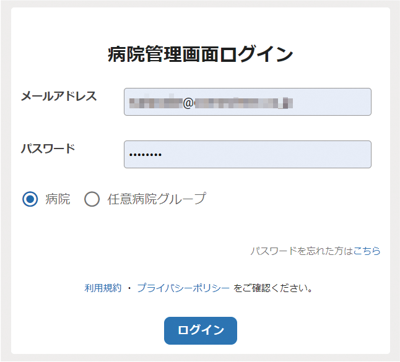Click the blurred email username before @
400x362 pixels.
click(156, 103)
